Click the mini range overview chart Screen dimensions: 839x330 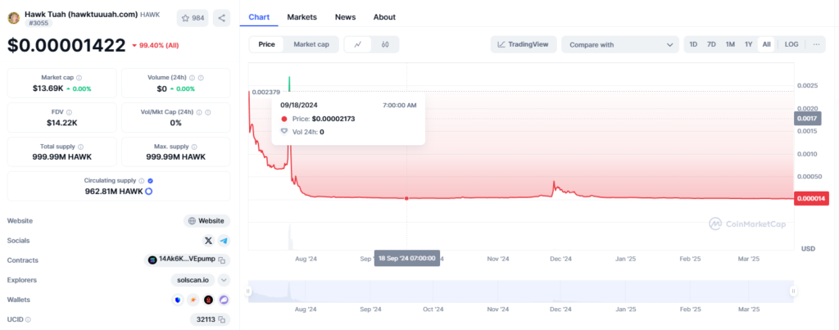coord(520,291)
